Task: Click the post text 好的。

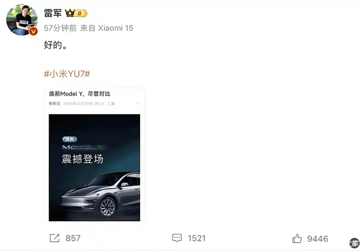Action: click(x=55, y=45)
